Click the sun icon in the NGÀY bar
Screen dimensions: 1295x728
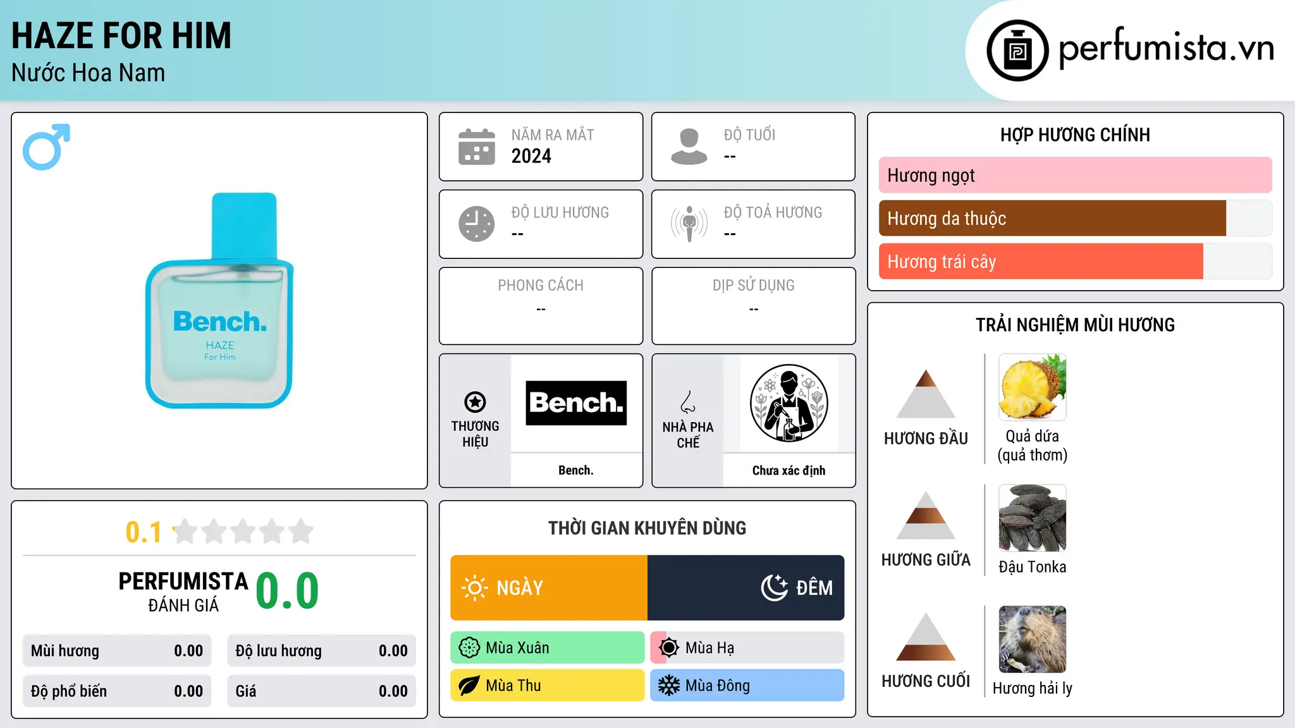(475, 588)
